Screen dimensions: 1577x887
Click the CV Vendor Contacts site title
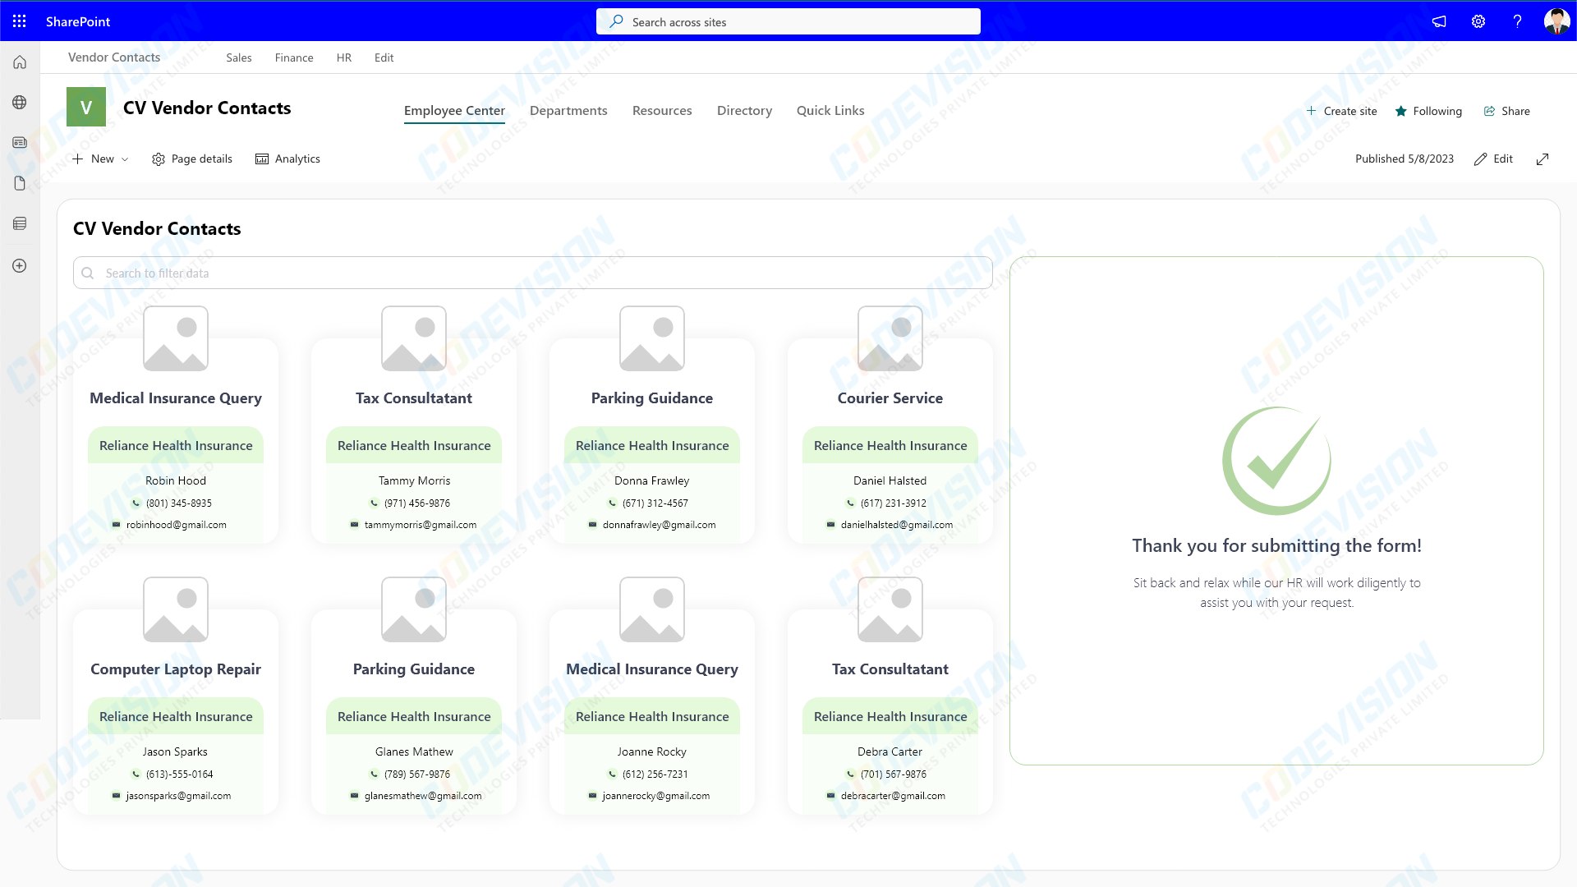pos(207,108)
